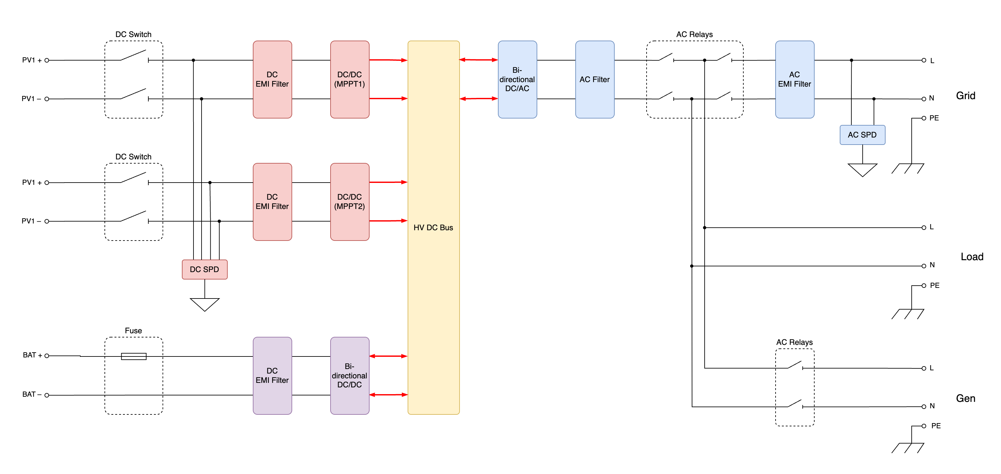
Task: Click the Grid L terminal
Action: tap(924, 60)
